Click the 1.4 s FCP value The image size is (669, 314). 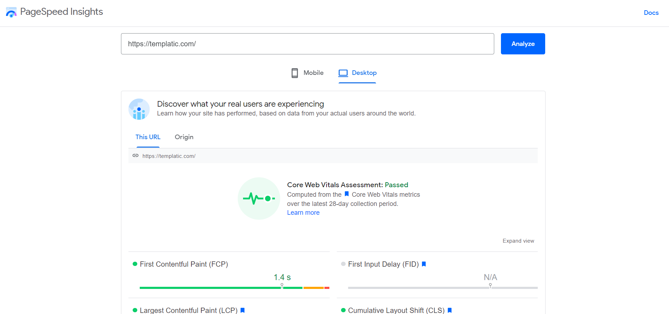(x=282, y=277)
